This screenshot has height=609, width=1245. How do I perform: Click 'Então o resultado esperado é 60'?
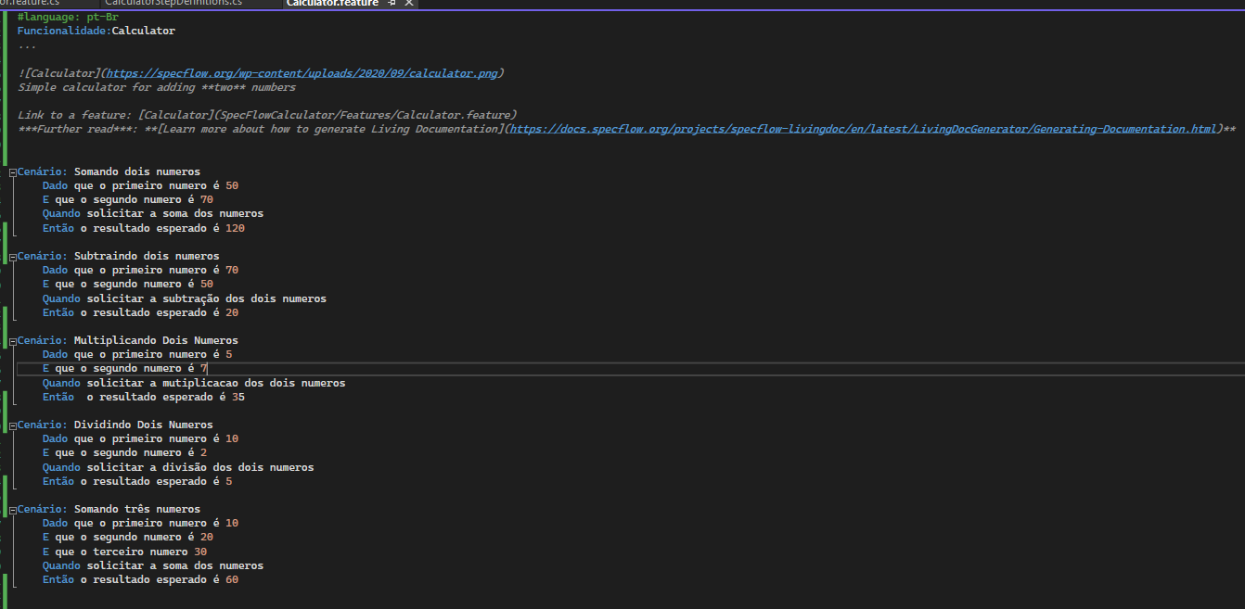coord(140,579)
